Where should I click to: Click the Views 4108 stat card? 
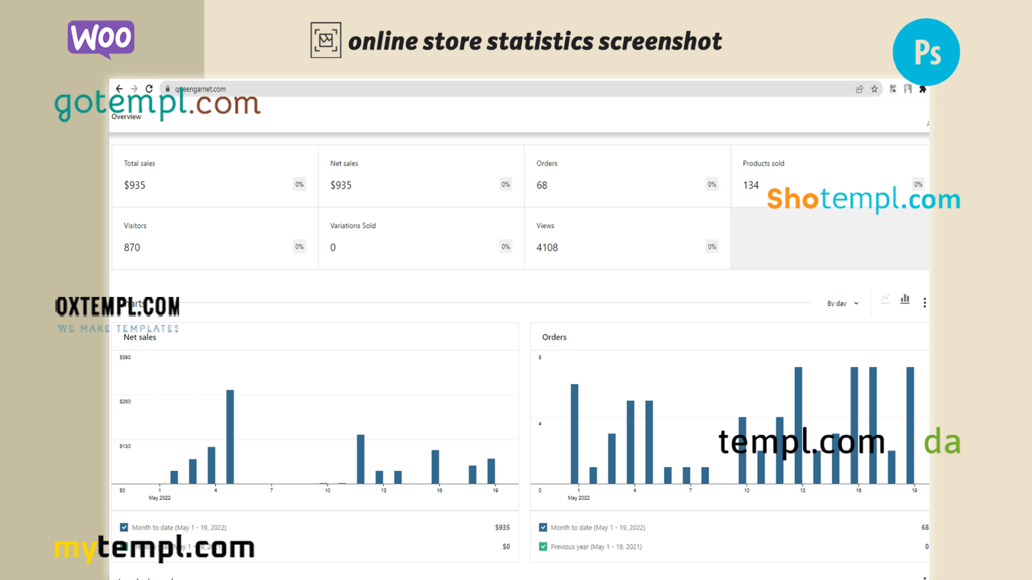[x=627, y=238]
